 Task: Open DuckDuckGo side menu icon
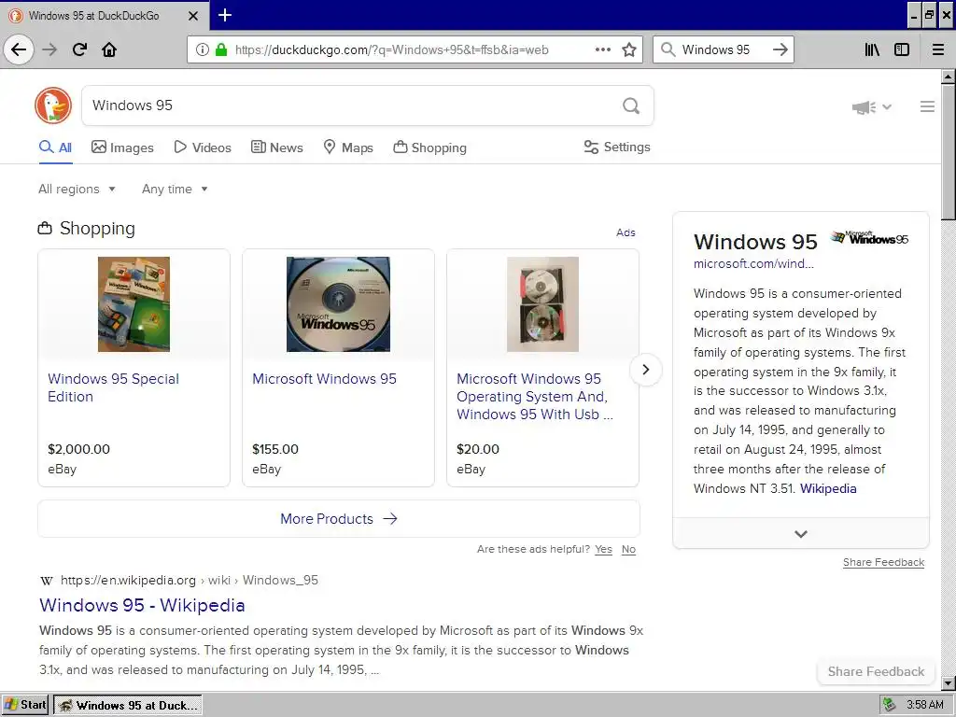[x=927, y=106]
